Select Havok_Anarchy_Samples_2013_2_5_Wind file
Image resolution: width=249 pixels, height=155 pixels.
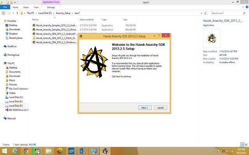(x=56, y=29)
